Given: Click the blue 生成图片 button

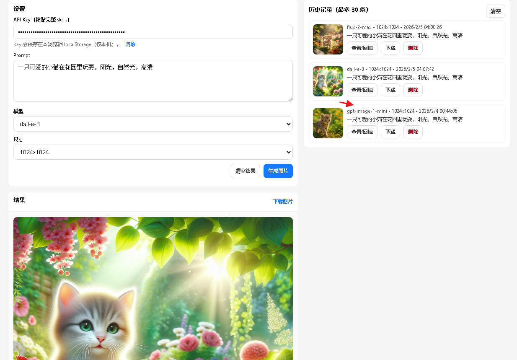Looking at the screenshot, I should (278, 171).
